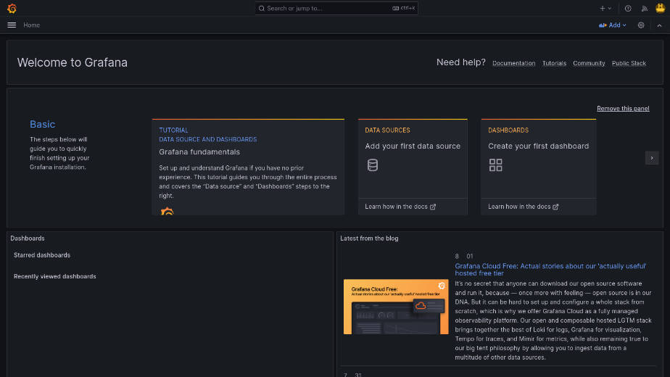
Task: Click the Grafana Cloud Free blog thumbnail
Action: (x=396, y=307)
